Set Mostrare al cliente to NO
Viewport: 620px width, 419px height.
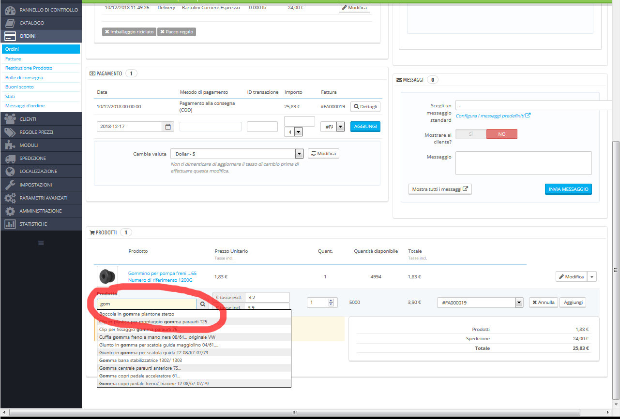[501, 134]
